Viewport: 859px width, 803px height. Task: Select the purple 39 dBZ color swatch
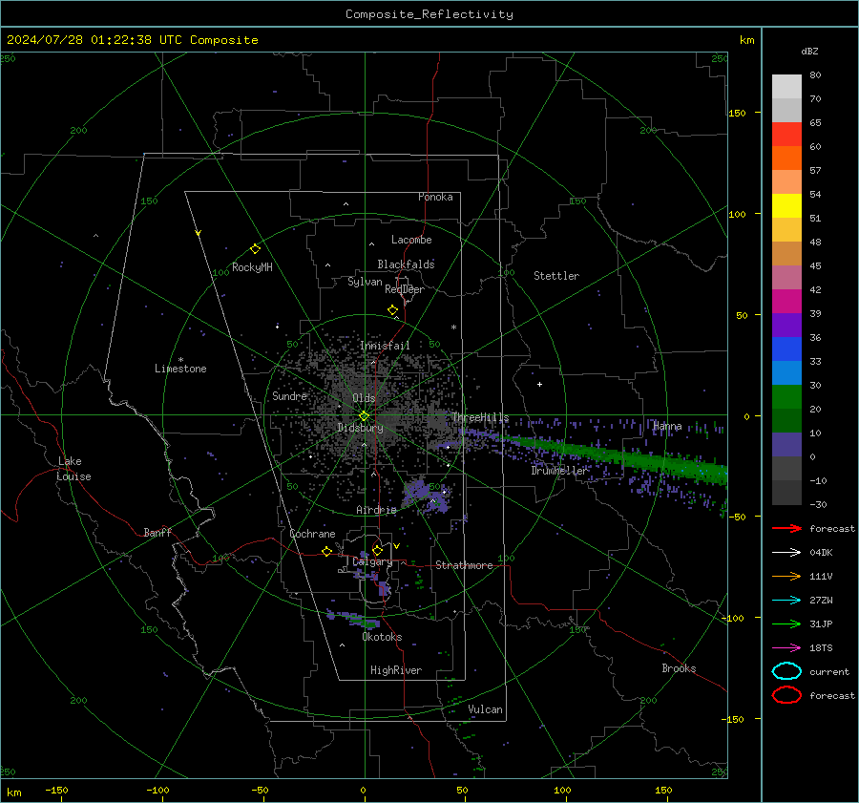tap(786, 326)
